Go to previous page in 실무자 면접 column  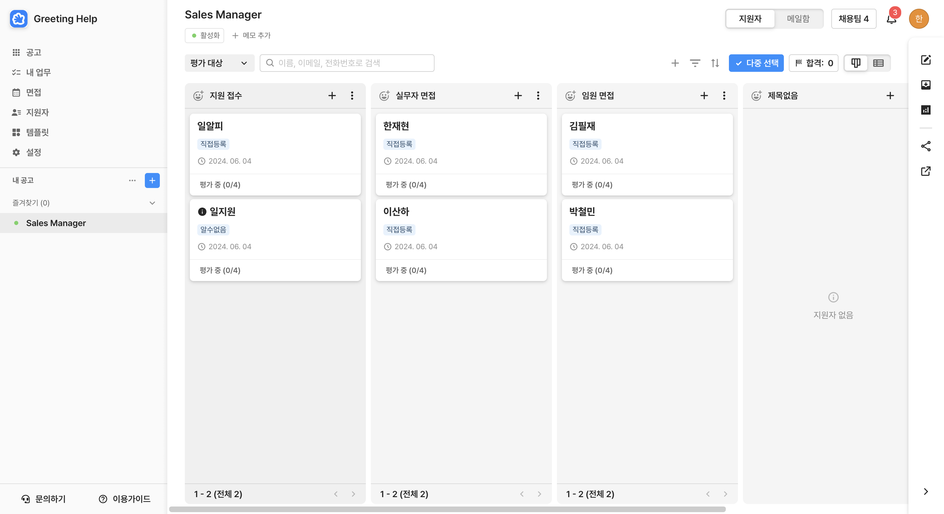pos(522,494)
